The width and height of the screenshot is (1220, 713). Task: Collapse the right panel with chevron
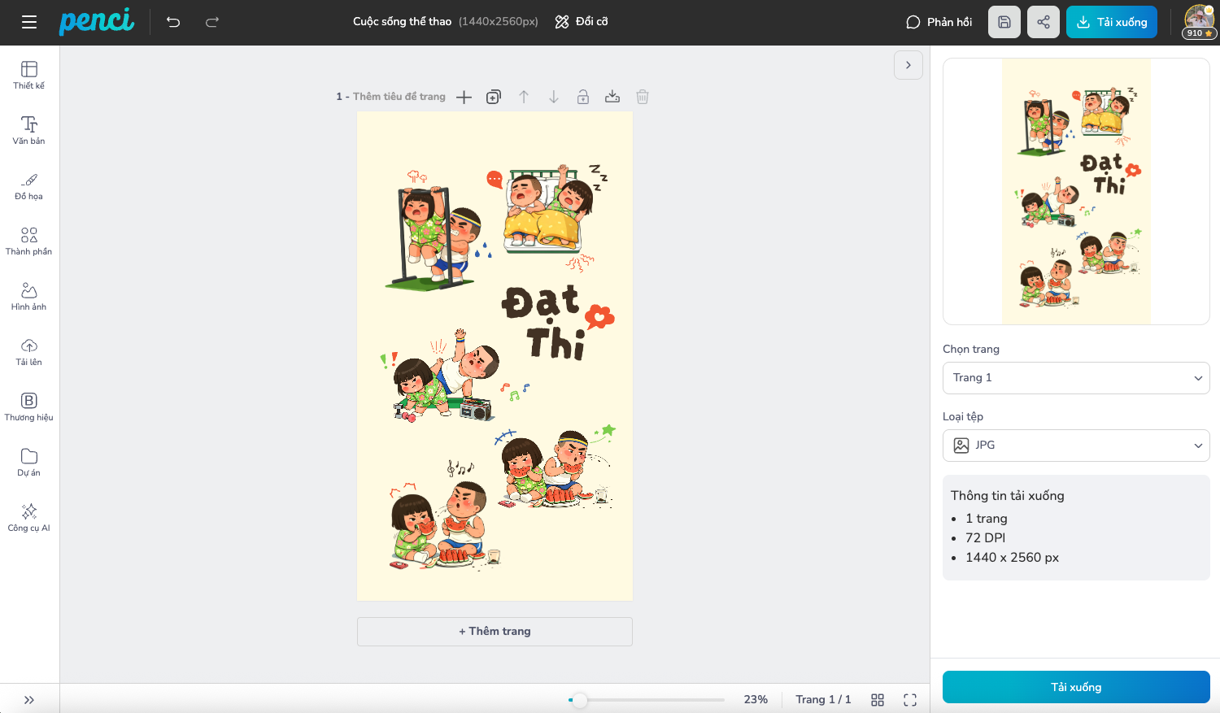908,64
